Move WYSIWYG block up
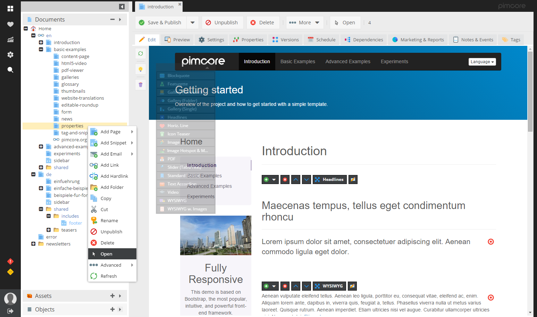 [296, 286]
